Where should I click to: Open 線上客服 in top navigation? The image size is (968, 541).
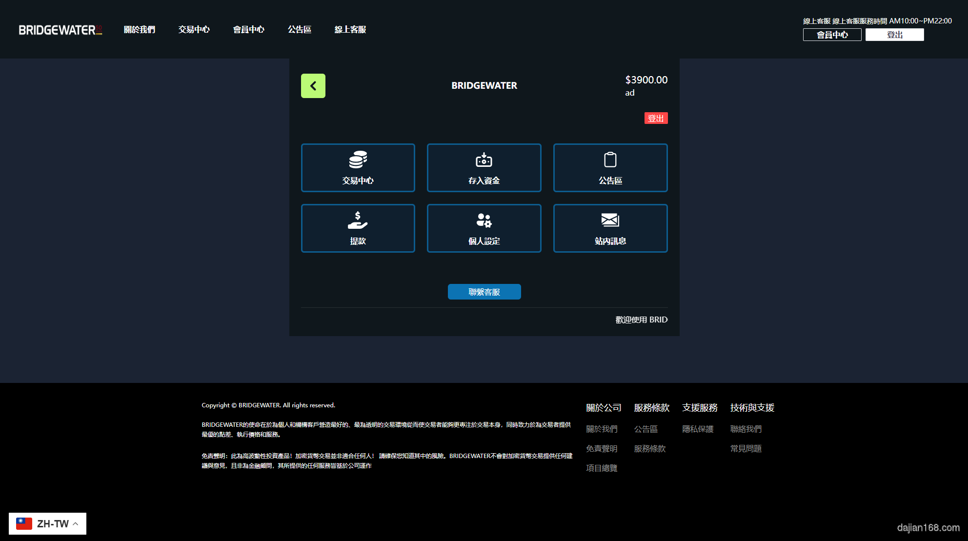350,30
